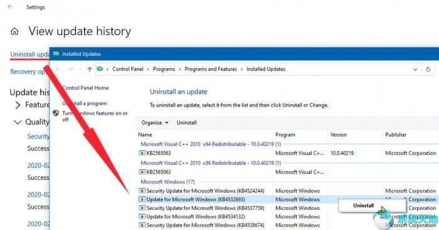
Task: Collapse Microsoft Visual C++ 2010 x86 group
Action: [211, 163]
